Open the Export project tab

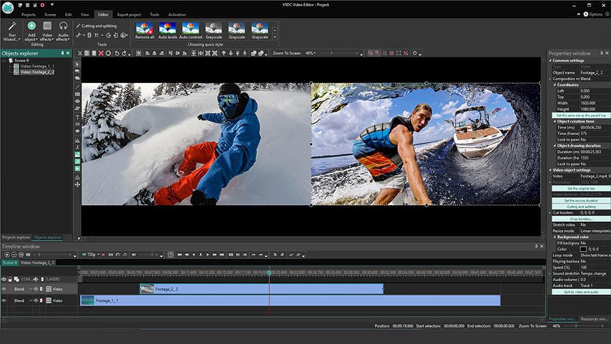129,15
